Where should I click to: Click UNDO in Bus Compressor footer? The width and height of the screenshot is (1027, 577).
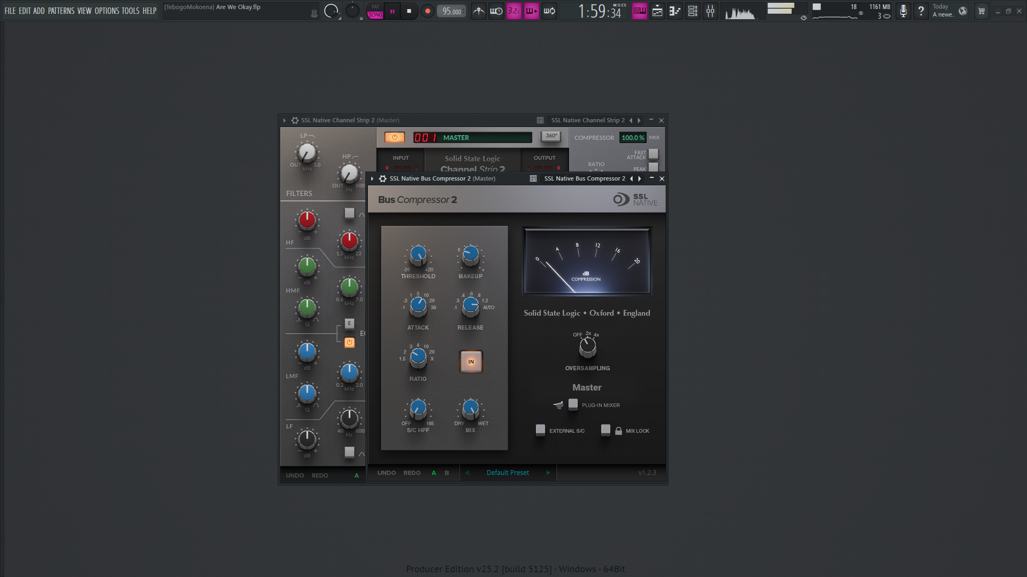click(x=386, y=473)
